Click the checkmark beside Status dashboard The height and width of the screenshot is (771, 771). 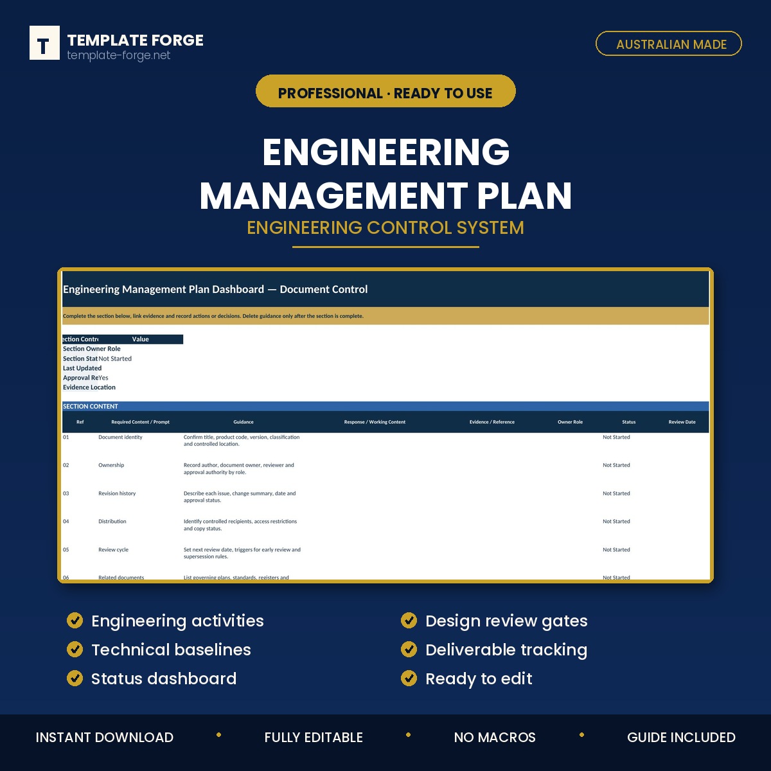click(x=75, y=678)
